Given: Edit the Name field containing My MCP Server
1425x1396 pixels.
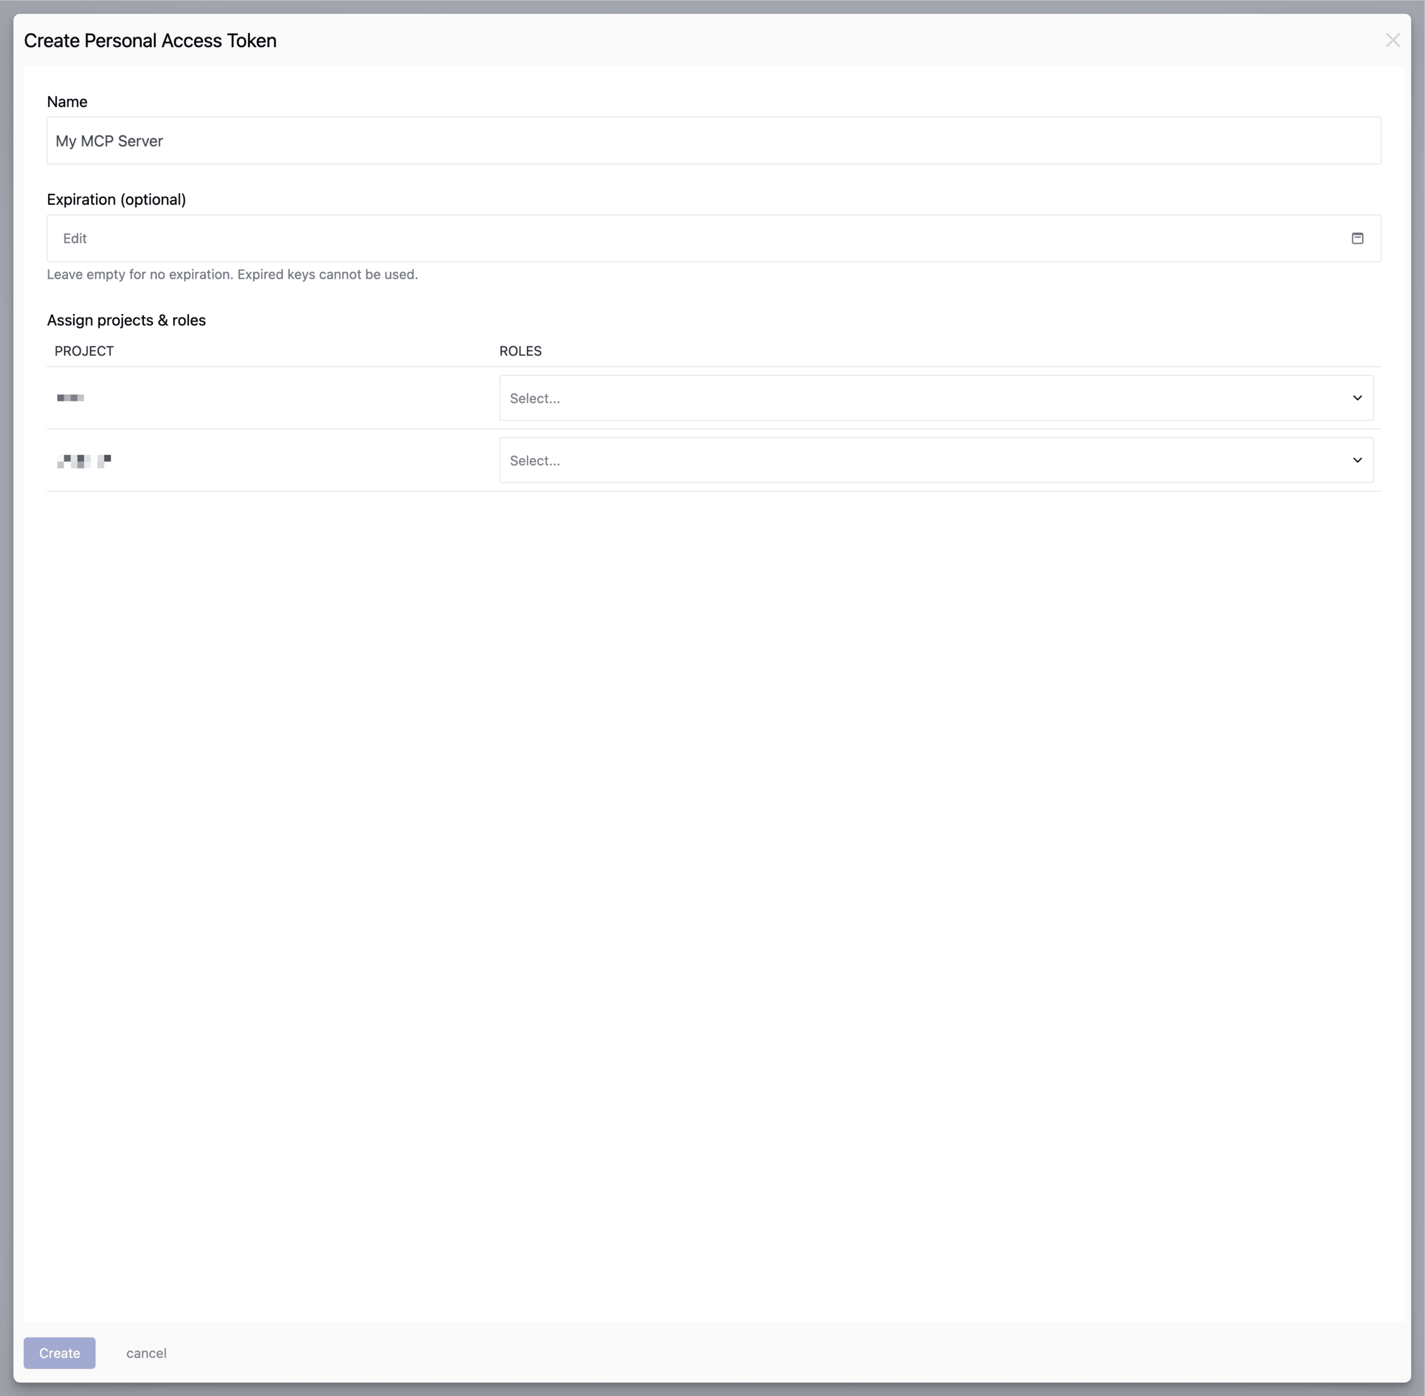Looking at the screenshot, I should point(713,141).
